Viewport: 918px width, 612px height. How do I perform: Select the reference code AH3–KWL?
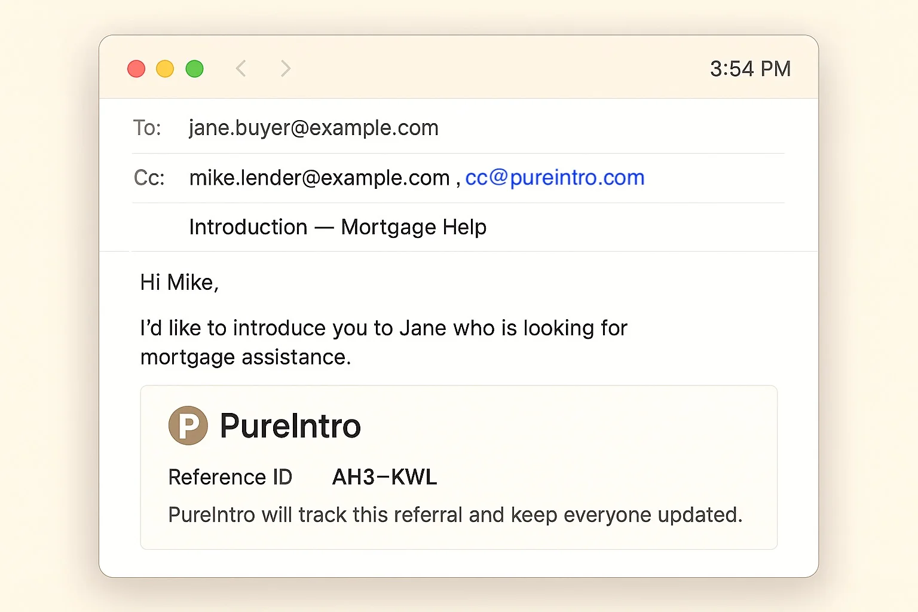coord(384,477)
